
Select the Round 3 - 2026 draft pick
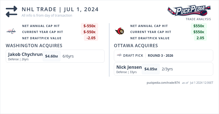point(160,55)
